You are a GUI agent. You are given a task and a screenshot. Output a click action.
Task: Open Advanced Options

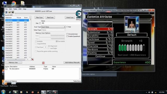pyautogui.click(x=11, y=81)
